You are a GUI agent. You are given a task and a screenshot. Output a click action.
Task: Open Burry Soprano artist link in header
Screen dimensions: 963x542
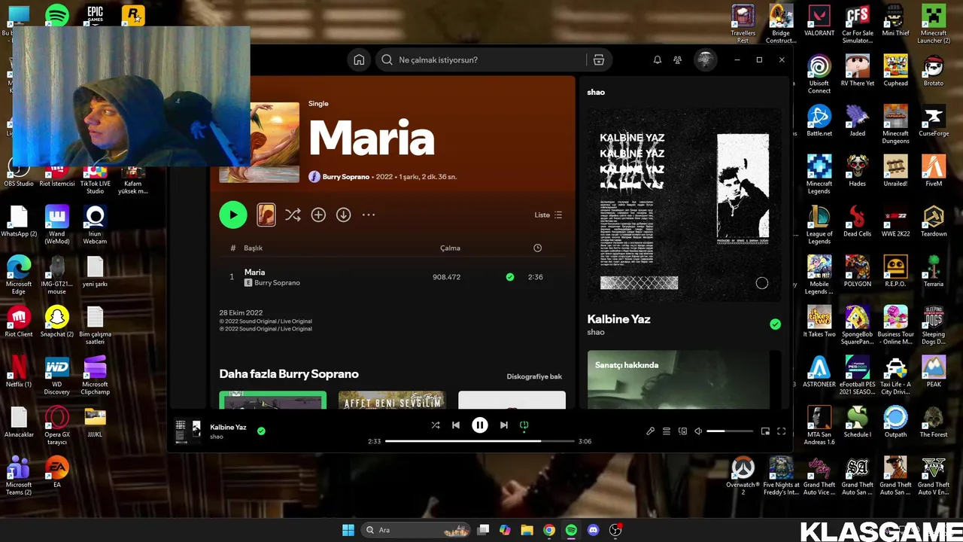(x=345, y=177)
